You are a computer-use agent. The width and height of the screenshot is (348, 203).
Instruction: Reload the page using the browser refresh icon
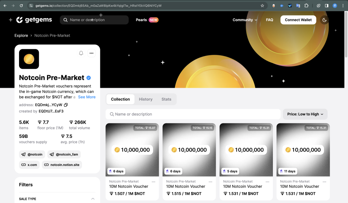click(22, 5)
